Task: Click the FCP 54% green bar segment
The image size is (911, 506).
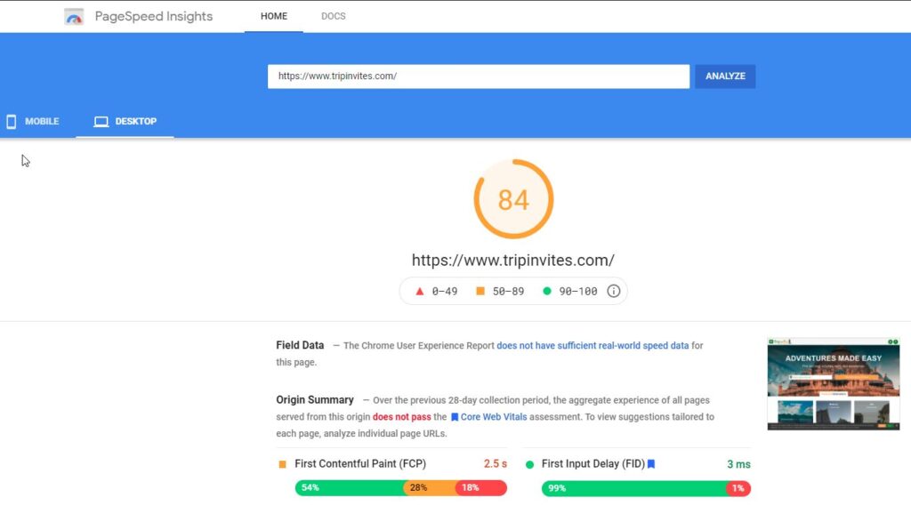Action: pyautogui.click(x=349, y=488)
